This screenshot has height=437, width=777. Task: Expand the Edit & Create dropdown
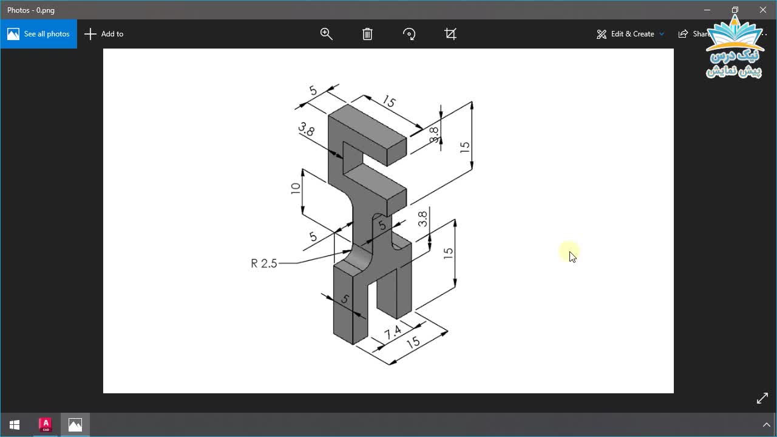[630, 34]
